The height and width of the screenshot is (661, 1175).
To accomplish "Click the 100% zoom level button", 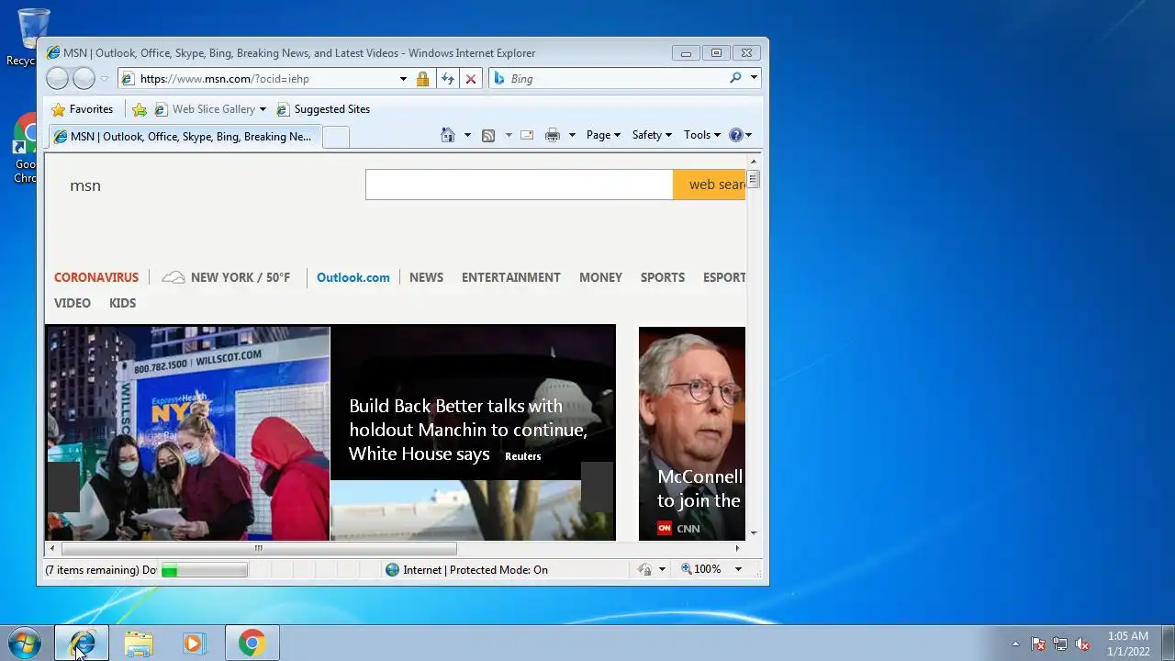I will (x=701, y=569).
